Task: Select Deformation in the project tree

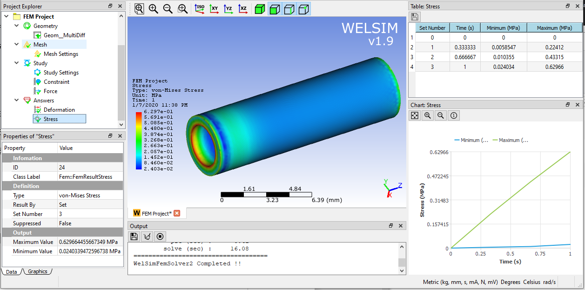Action: pos(59,110)
